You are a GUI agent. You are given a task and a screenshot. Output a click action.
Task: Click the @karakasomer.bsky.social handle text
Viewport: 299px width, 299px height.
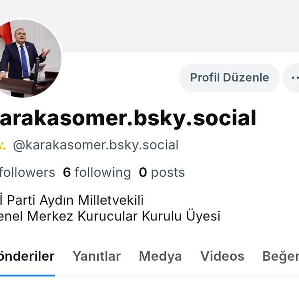click(x=96, y=145)
